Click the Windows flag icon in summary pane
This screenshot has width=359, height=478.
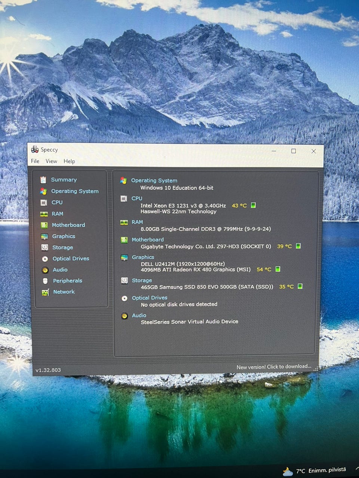click(123, 180)
